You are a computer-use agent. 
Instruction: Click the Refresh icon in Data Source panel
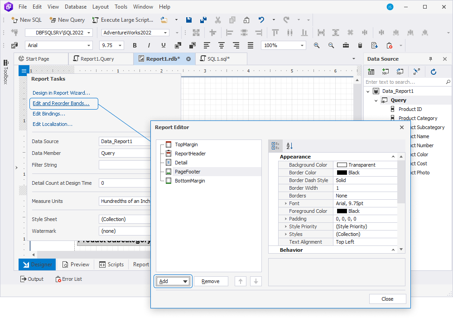[434, 72]
